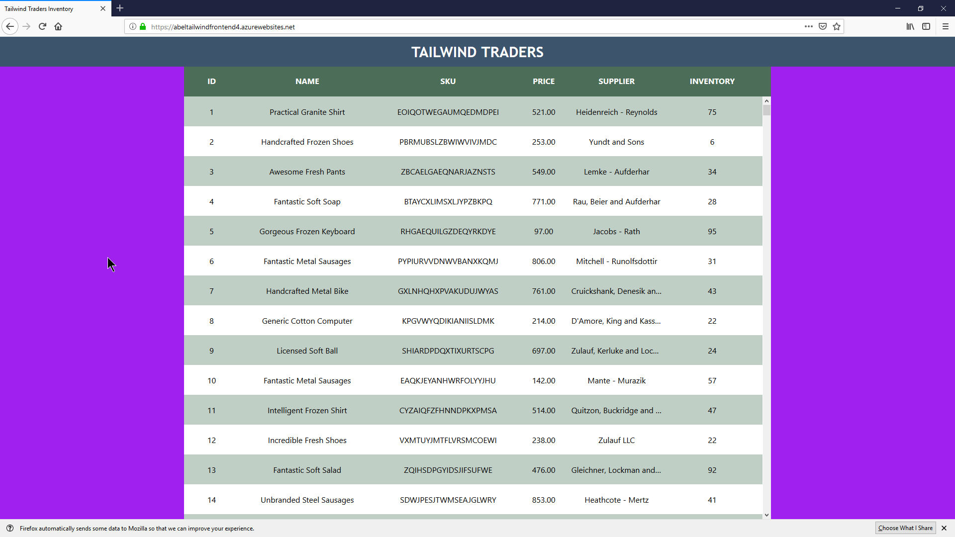Viewport: 955px width, 537px height.
Task: Go to the Firefox home page
Action: click(58, 26)
